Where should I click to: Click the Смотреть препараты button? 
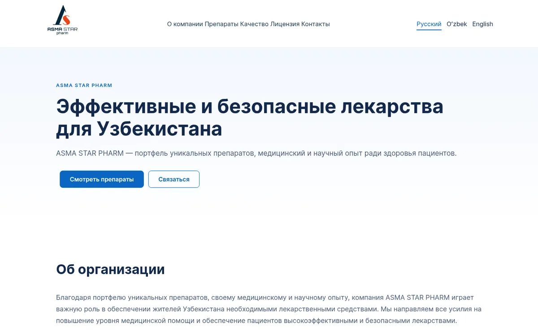(102, 179)
